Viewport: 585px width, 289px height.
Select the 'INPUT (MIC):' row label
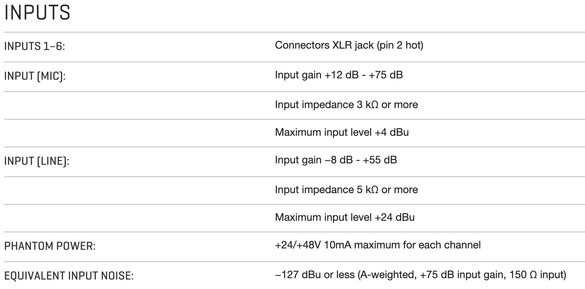35,76
